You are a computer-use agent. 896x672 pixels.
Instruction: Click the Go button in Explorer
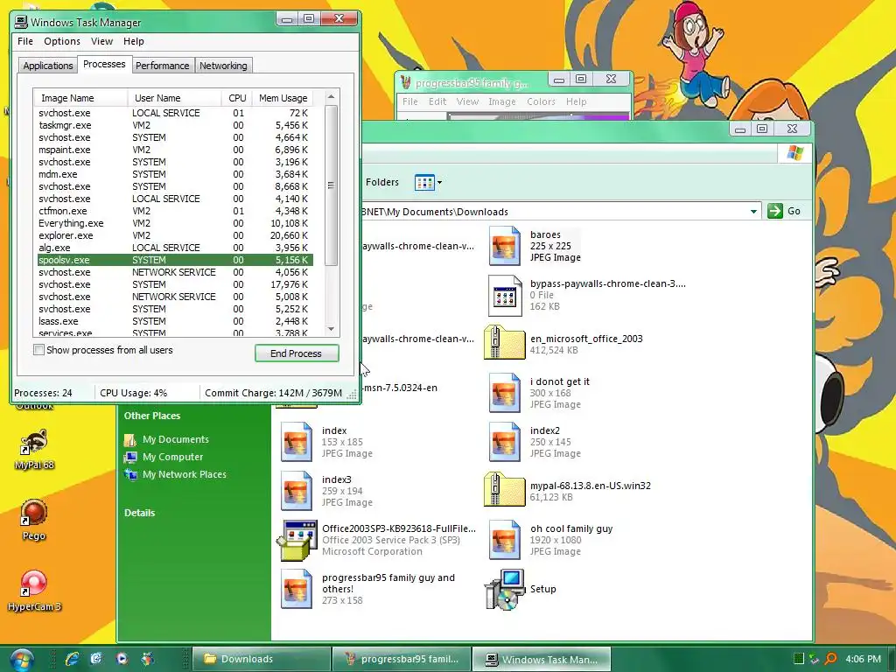point(784,211)
